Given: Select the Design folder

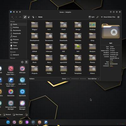Looking at the screenshot, I should 78,26.
